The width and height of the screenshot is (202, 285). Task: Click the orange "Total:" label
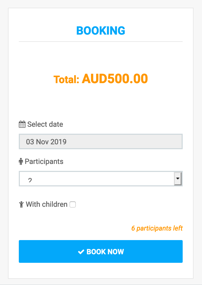[x=66, y=80]
